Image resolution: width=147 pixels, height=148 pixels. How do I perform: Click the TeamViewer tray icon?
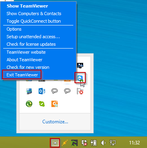(x=80, y=79)
